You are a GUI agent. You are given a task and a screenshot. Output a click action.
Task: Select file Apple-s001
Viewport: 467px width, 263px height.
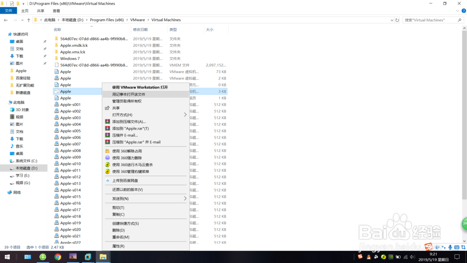(71, 105)
